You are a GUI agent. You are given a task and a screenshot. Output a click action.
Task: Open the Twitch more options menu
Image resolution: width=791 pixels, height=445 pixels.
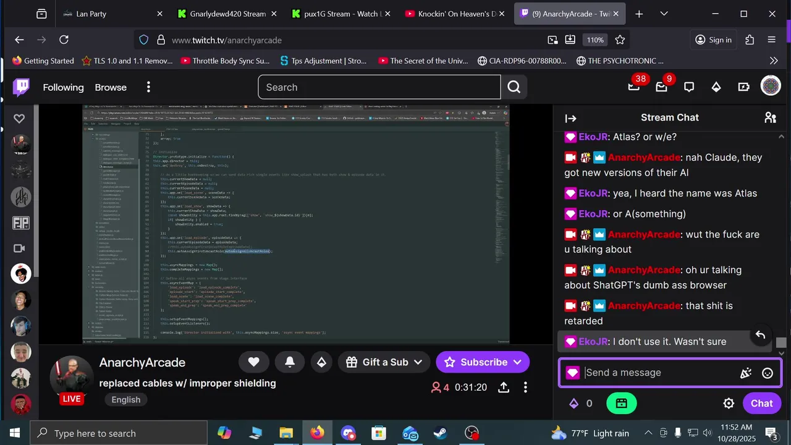(148, 87)
